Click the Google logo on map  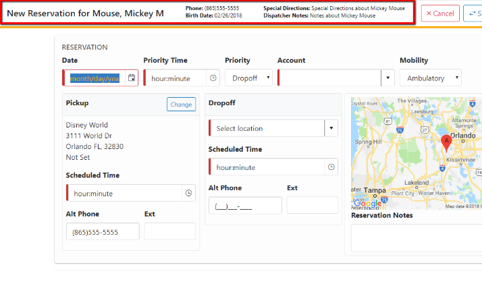click(x=368, y=204)
